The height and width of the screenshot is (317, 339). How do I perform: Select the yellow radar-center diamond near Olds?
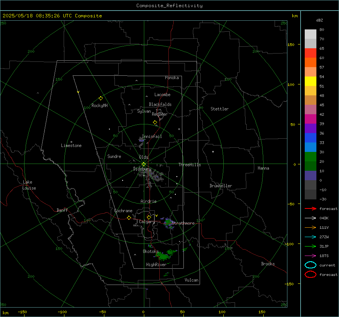point(144,164)
